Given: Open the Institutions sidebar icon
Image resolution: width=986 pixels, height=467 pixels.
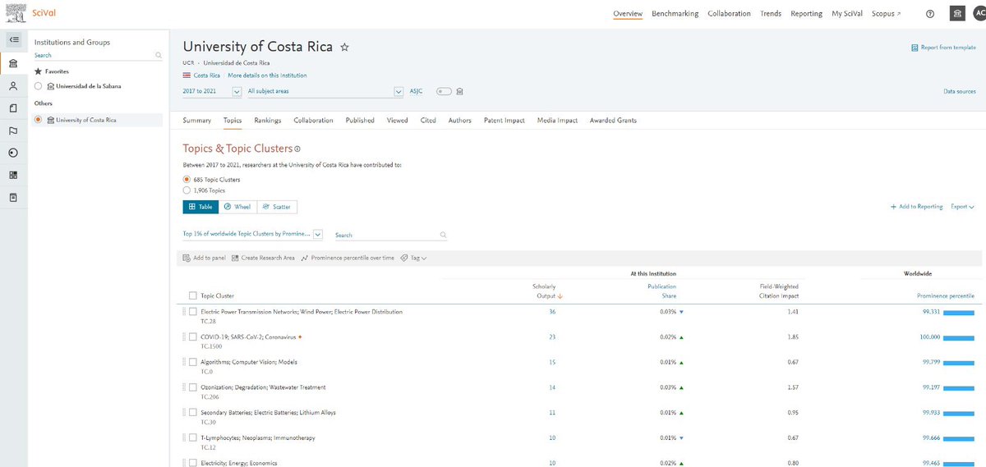Looking at the screenshot, I should 14,63.
